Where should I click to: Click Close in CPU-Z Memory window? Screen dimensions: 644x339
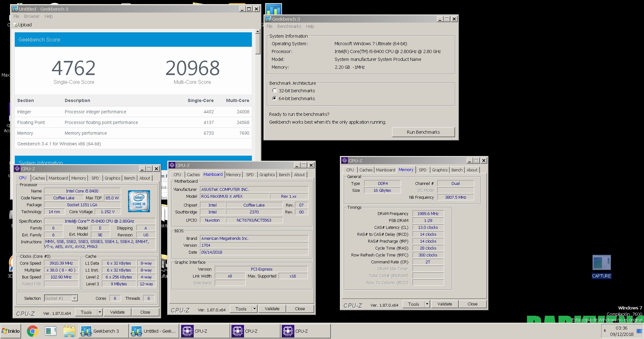pyautogui.click(x=472, y=304)
